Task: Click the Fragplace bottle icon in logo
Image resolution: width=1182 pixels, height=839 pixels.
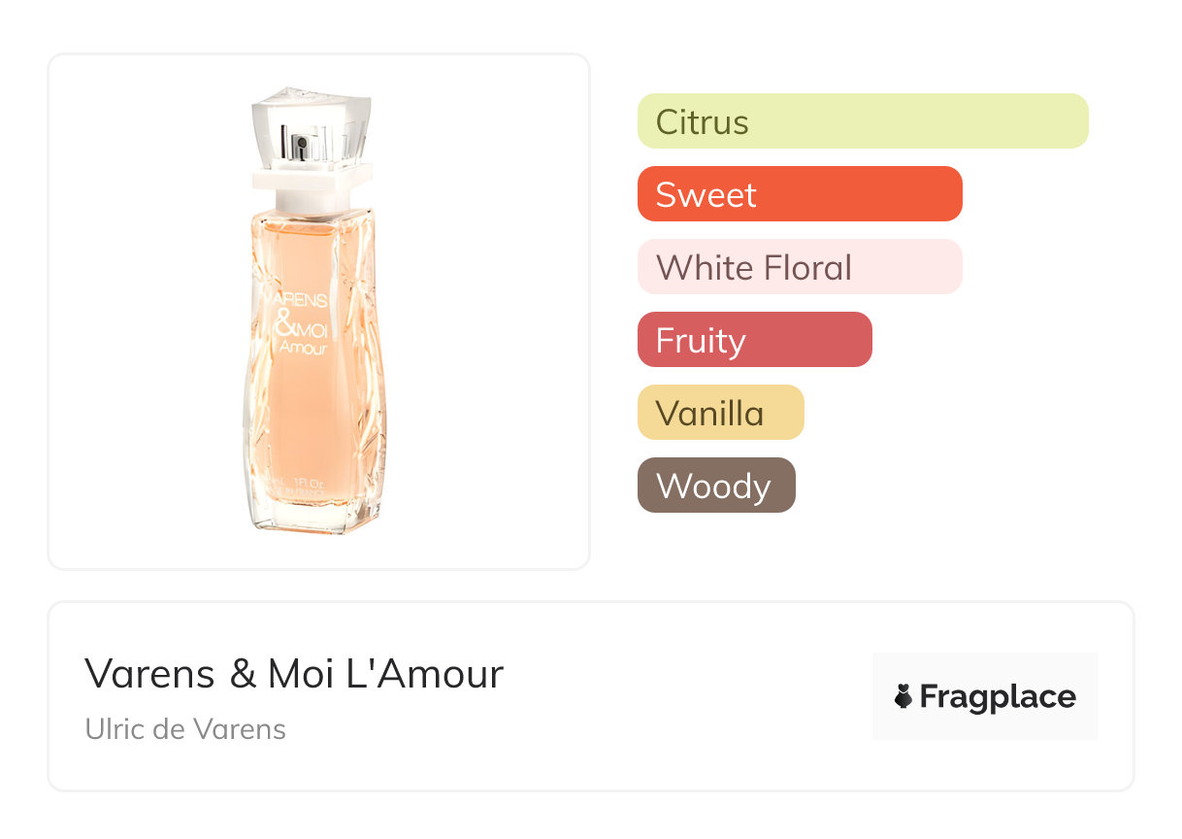Action: click(903, 696)
